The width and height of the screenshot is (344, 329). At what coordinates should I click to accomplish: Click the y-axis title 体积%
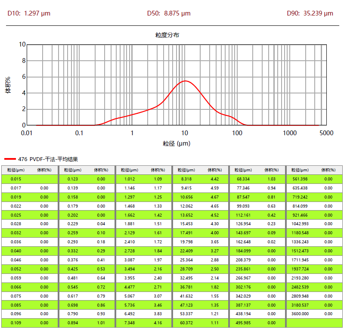(x=8, y=85)
